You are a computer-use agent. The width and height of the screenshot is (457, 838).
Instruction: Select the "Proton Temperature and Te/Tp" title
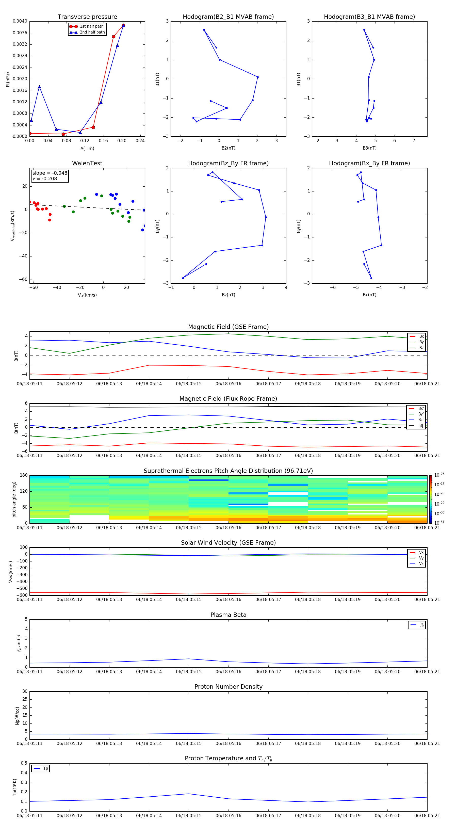coord(228,759)
